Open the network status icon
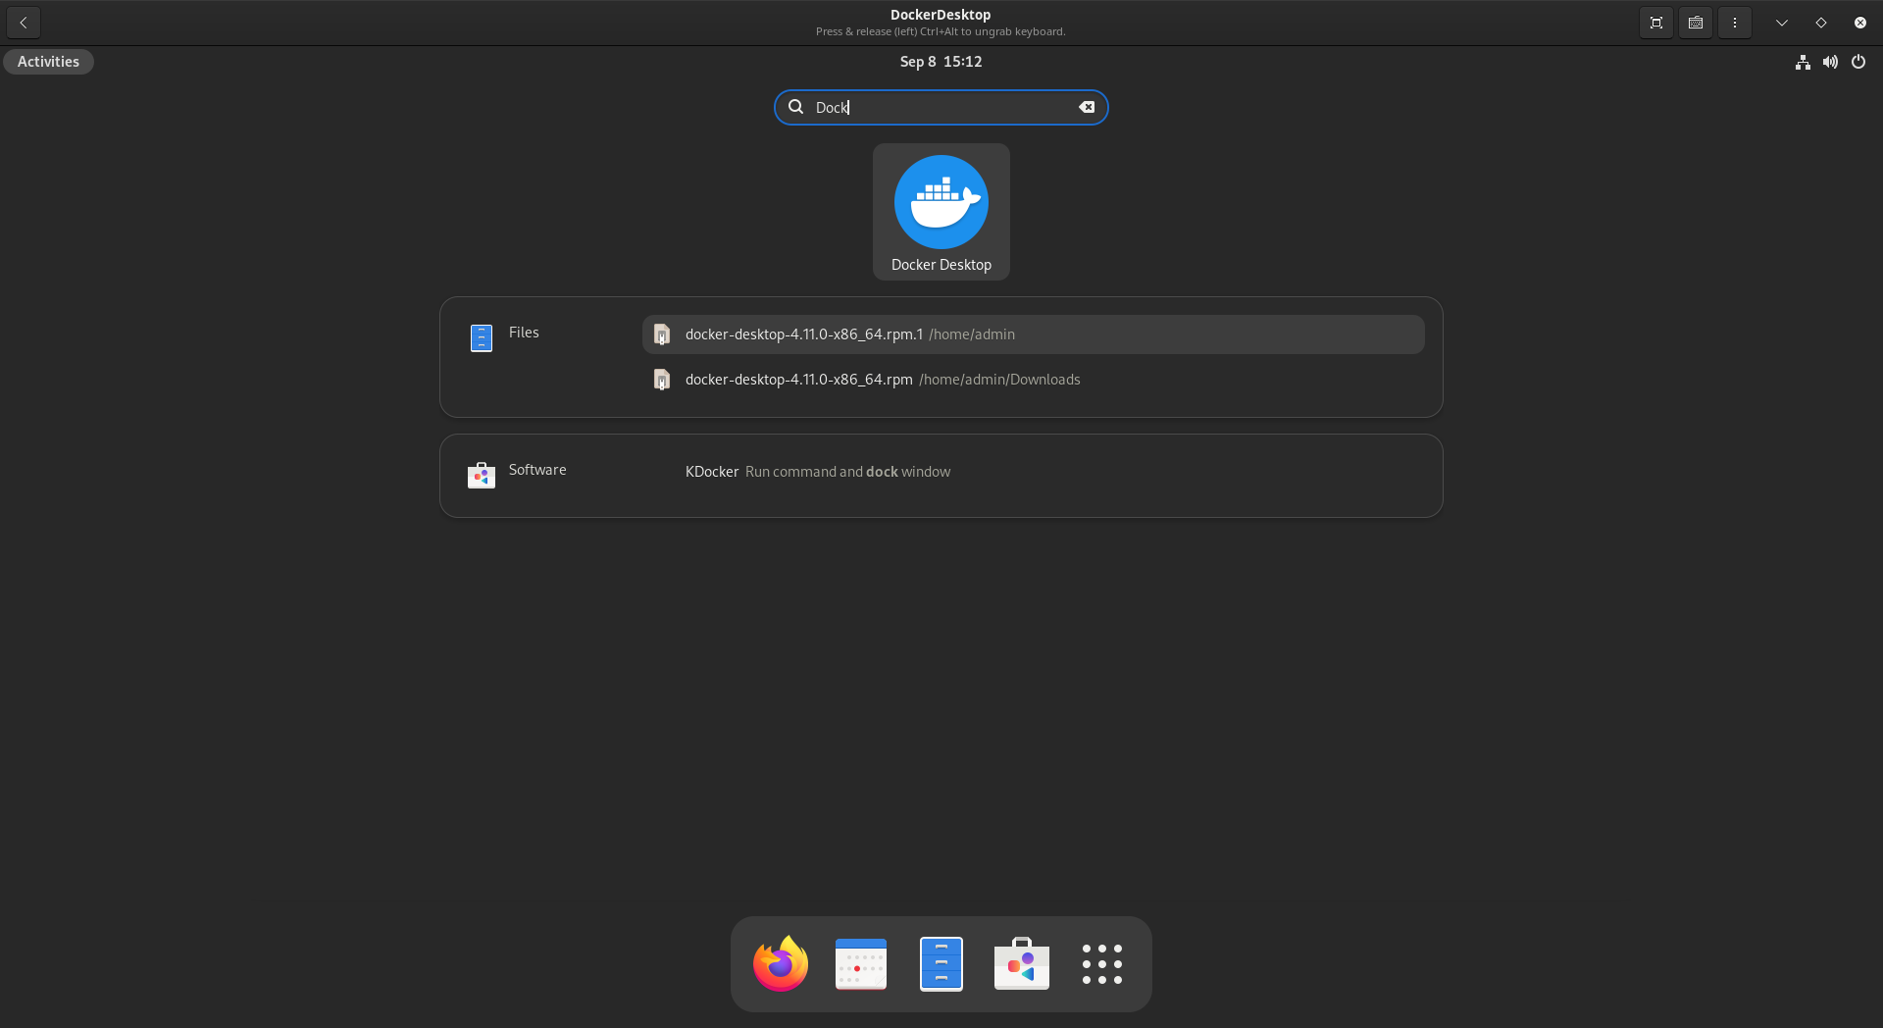This screenshot has height=1028, width=1883. coord(1803,62)
